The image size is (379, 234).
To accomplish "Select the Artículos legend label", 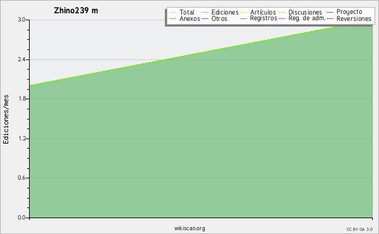I will click(263, 12).
